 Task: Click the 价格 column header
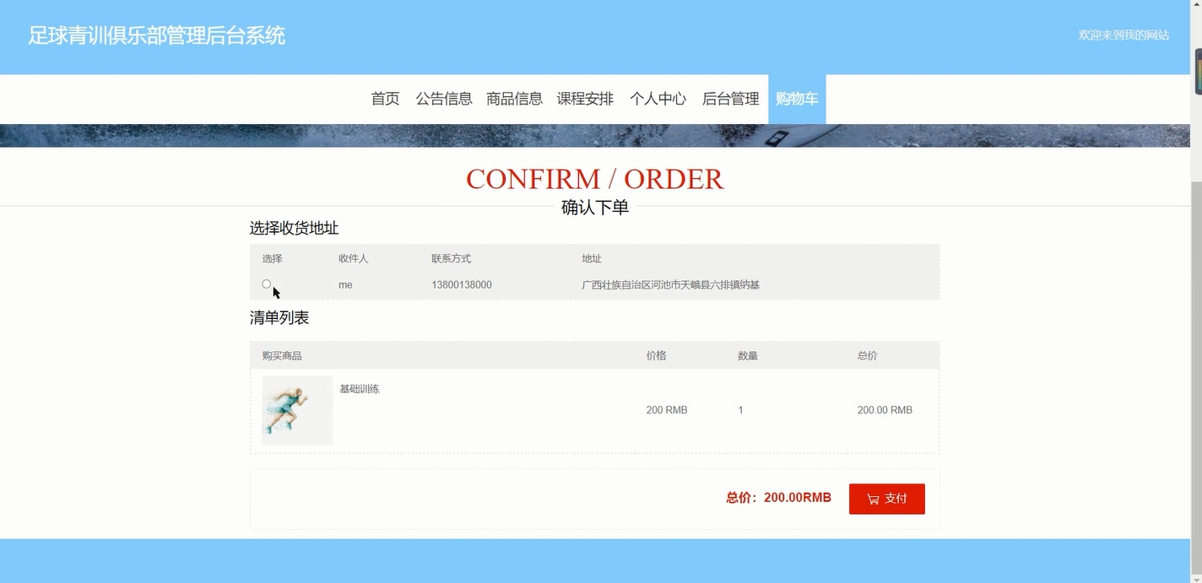[x=657, y=356]
